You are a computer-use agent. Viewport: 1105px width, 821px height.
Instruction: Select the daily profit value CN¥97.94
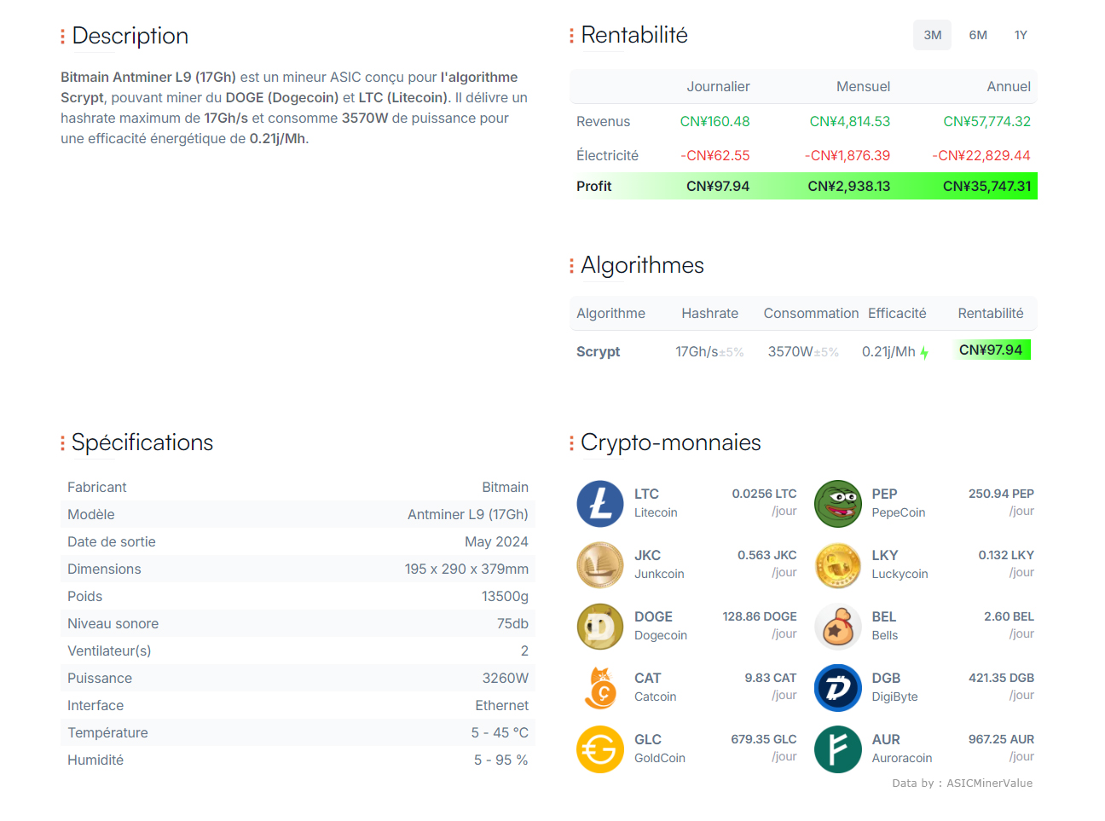(x=718, y=186)
